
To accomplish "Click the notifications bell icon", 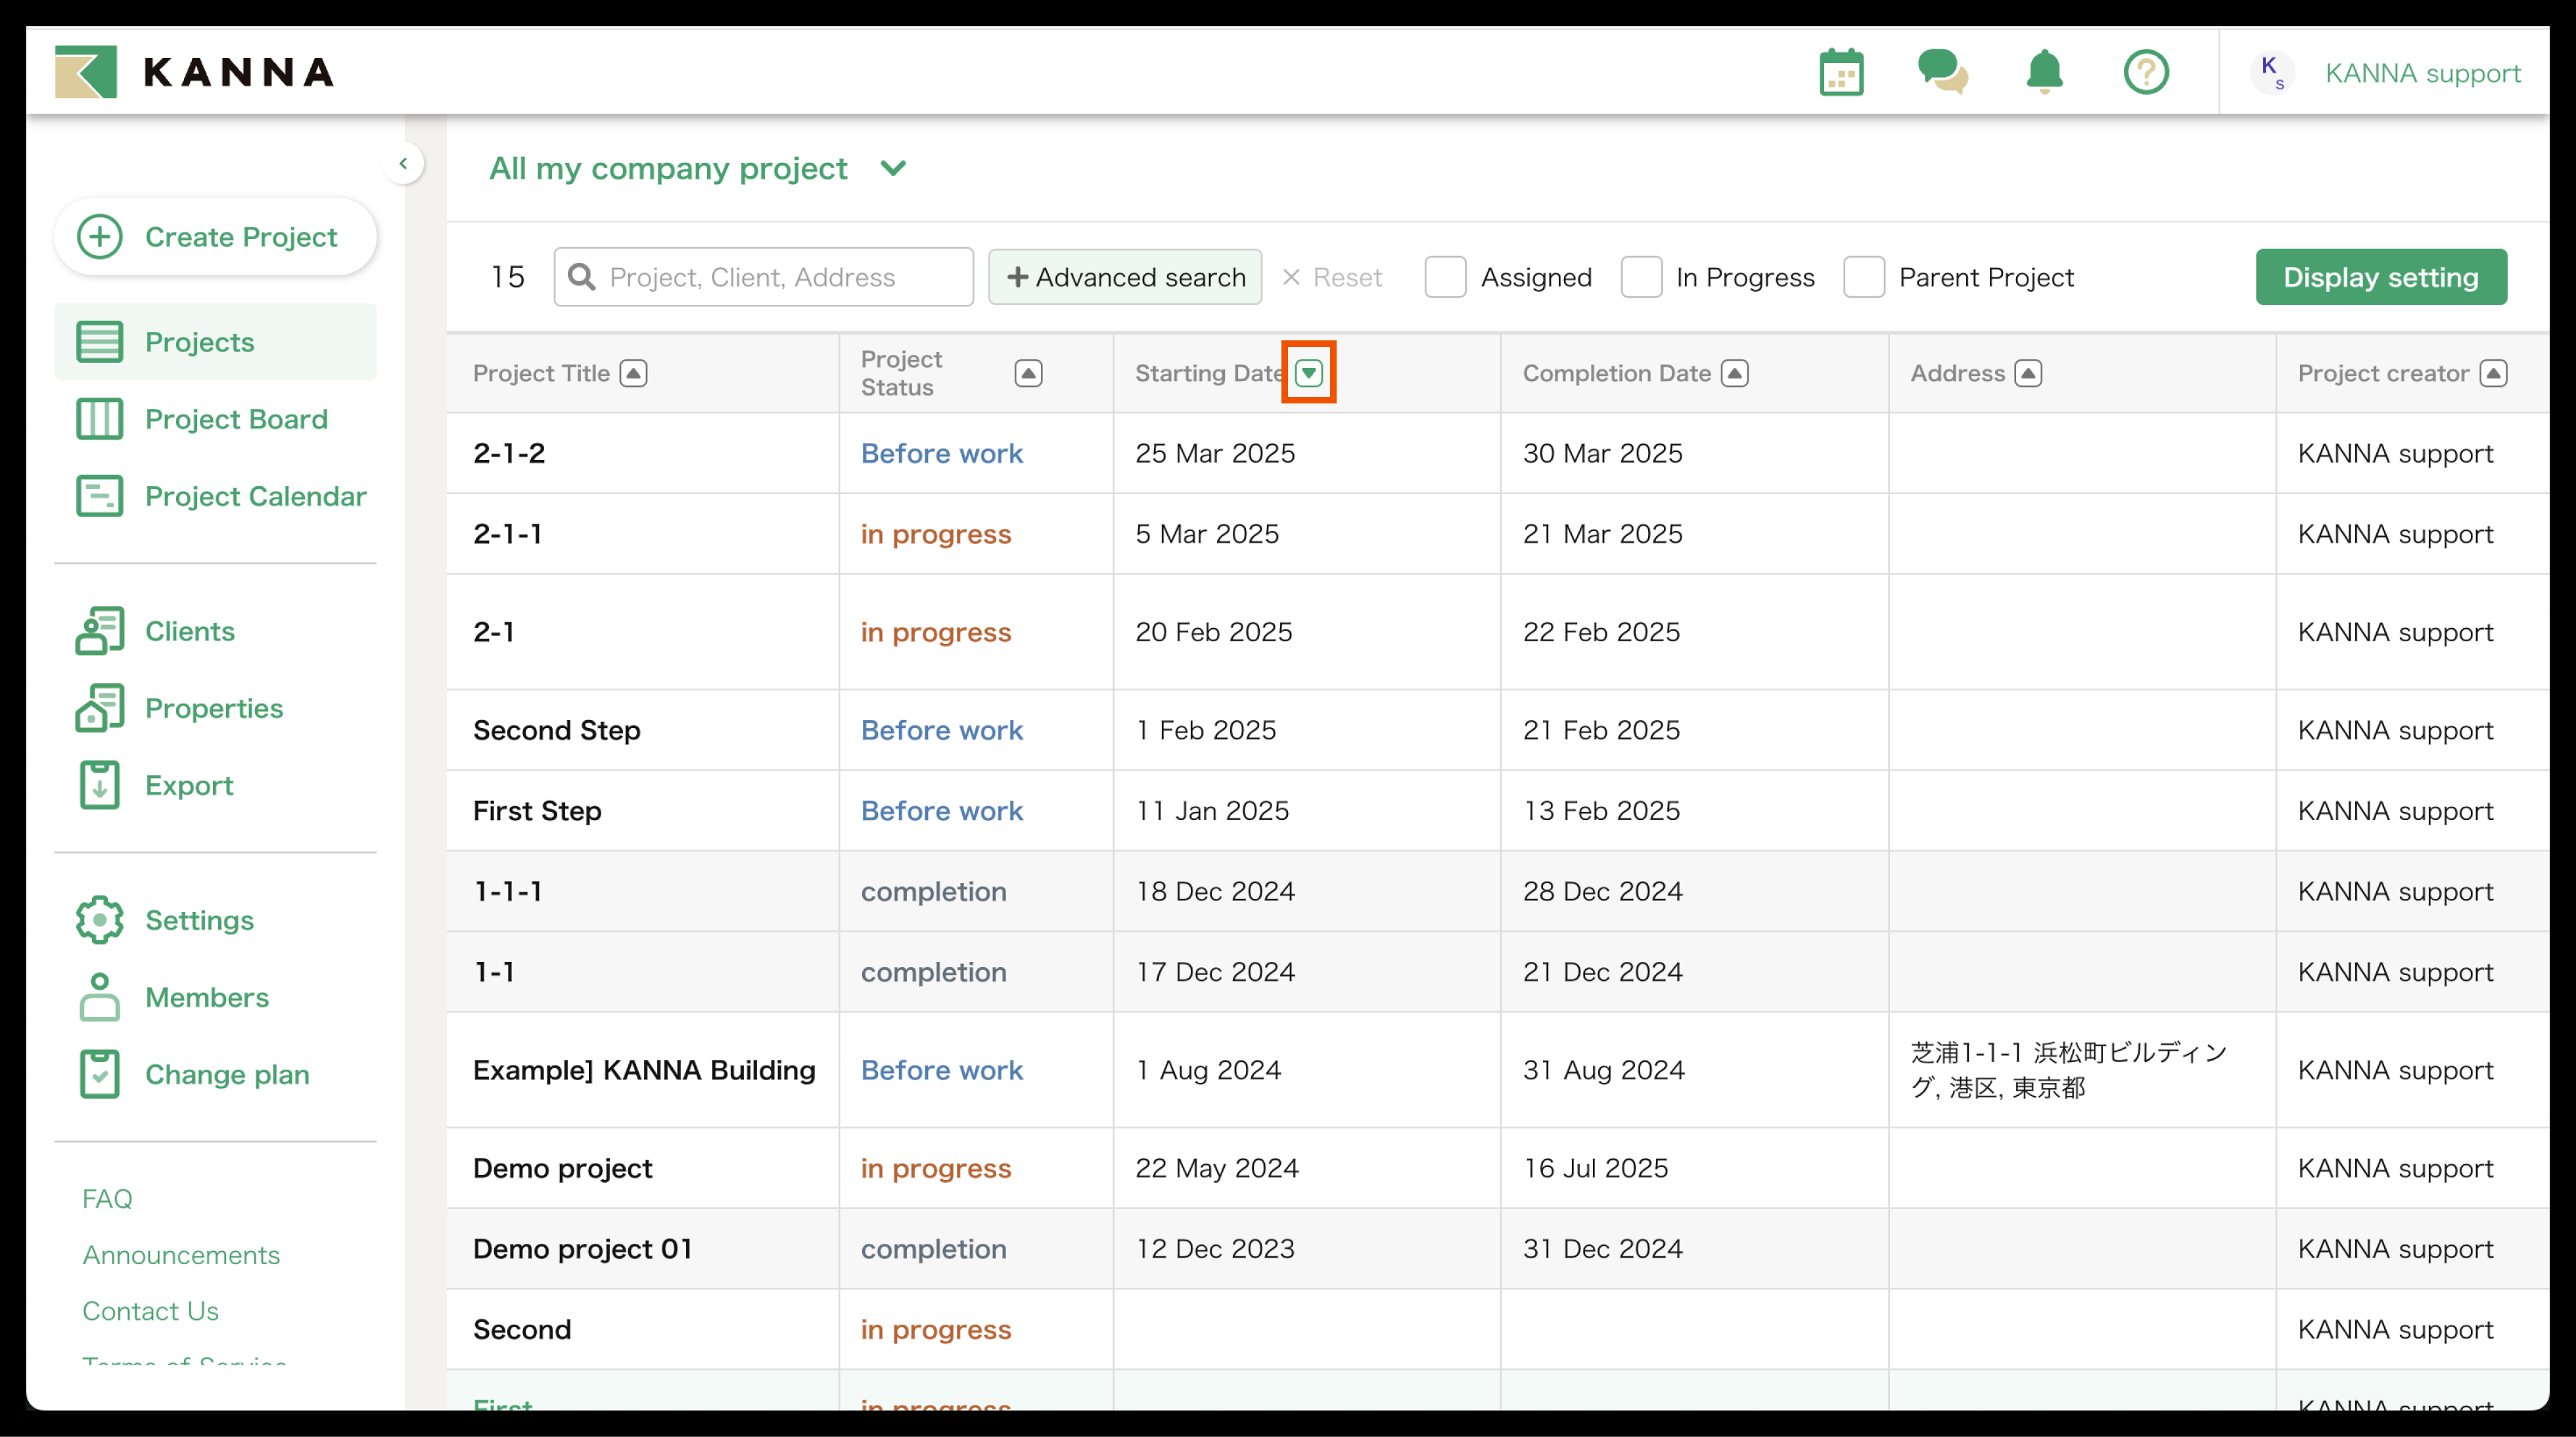I will (x=2044, y=72).
